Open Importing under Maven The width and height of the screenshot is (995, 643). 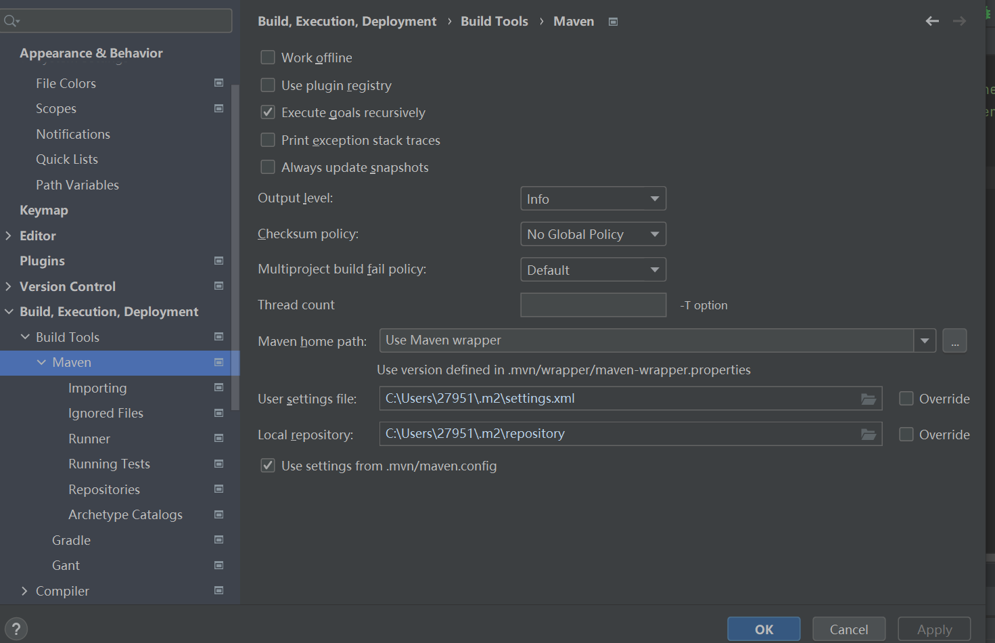tap(97, 388)
